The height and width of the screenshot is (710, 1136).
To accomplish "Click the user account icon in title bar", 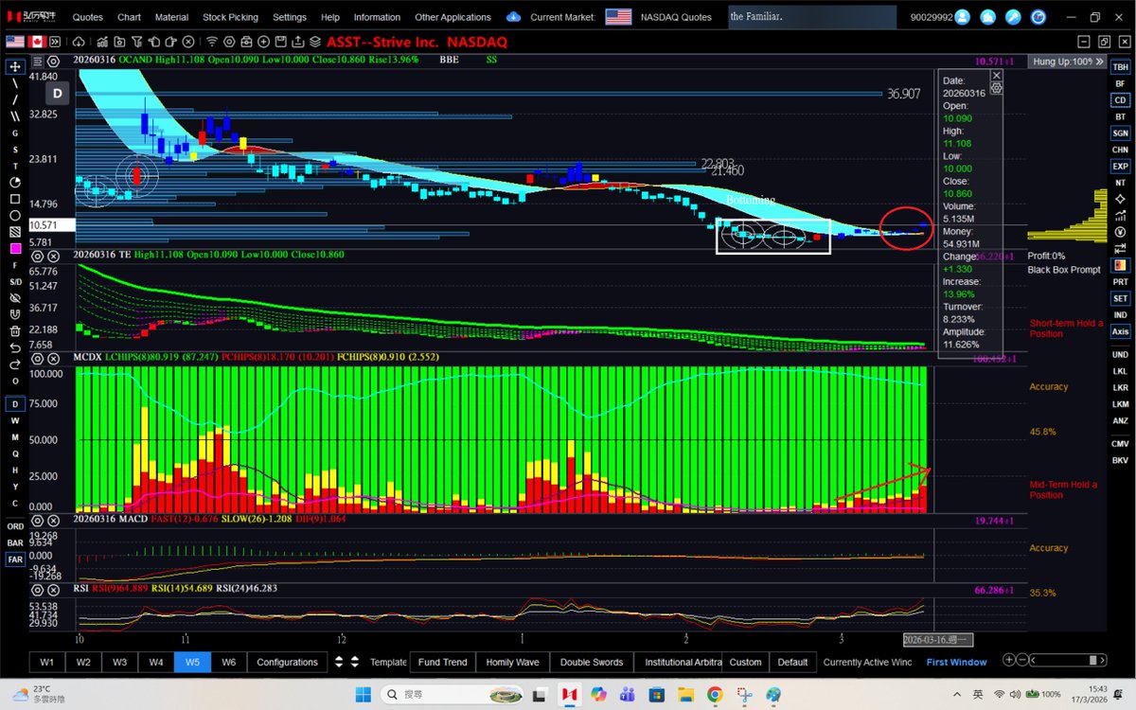I will (x=963, y=17).
